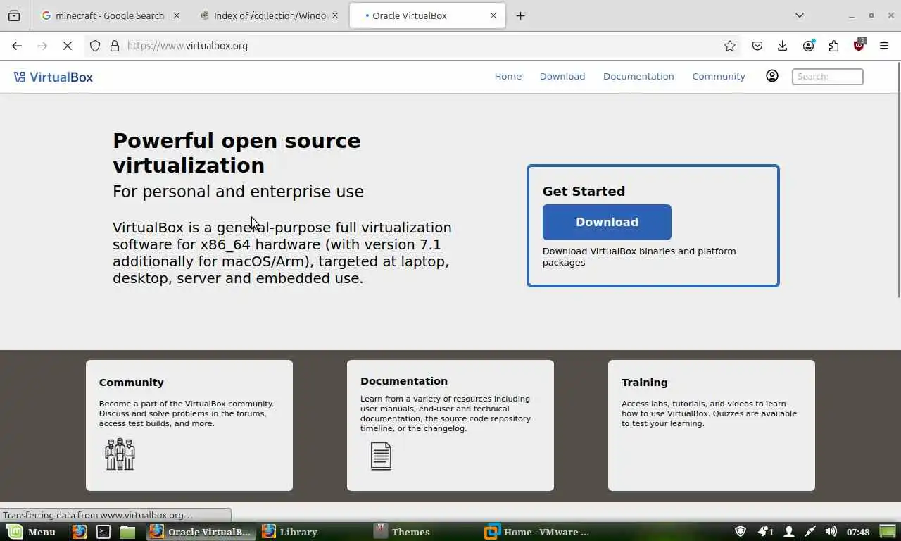Bookmark this page with the star icon
Viewport: 901px width, 541px height.
[x=730, y=46]
